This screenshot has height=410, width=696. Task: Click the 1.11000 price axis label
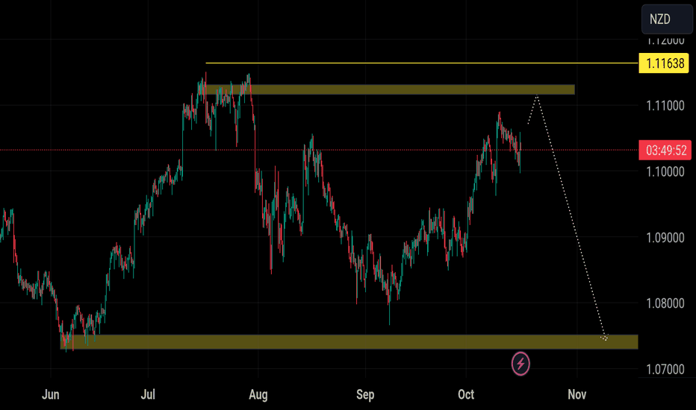pos(665,106)
